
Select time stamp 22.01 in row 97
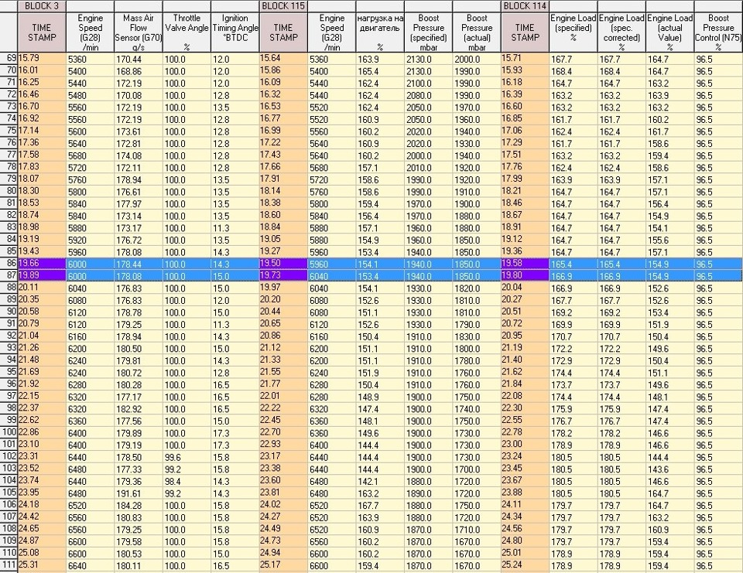283,397
